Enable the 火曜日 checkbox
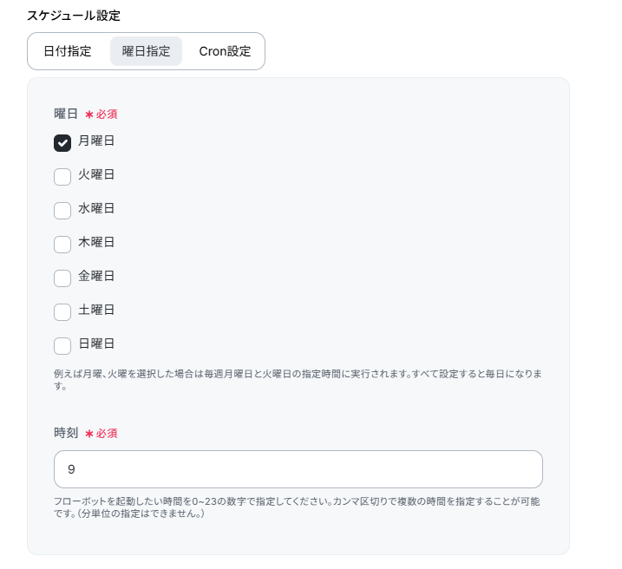Screen dimensions: 622x569 [62, 177]
